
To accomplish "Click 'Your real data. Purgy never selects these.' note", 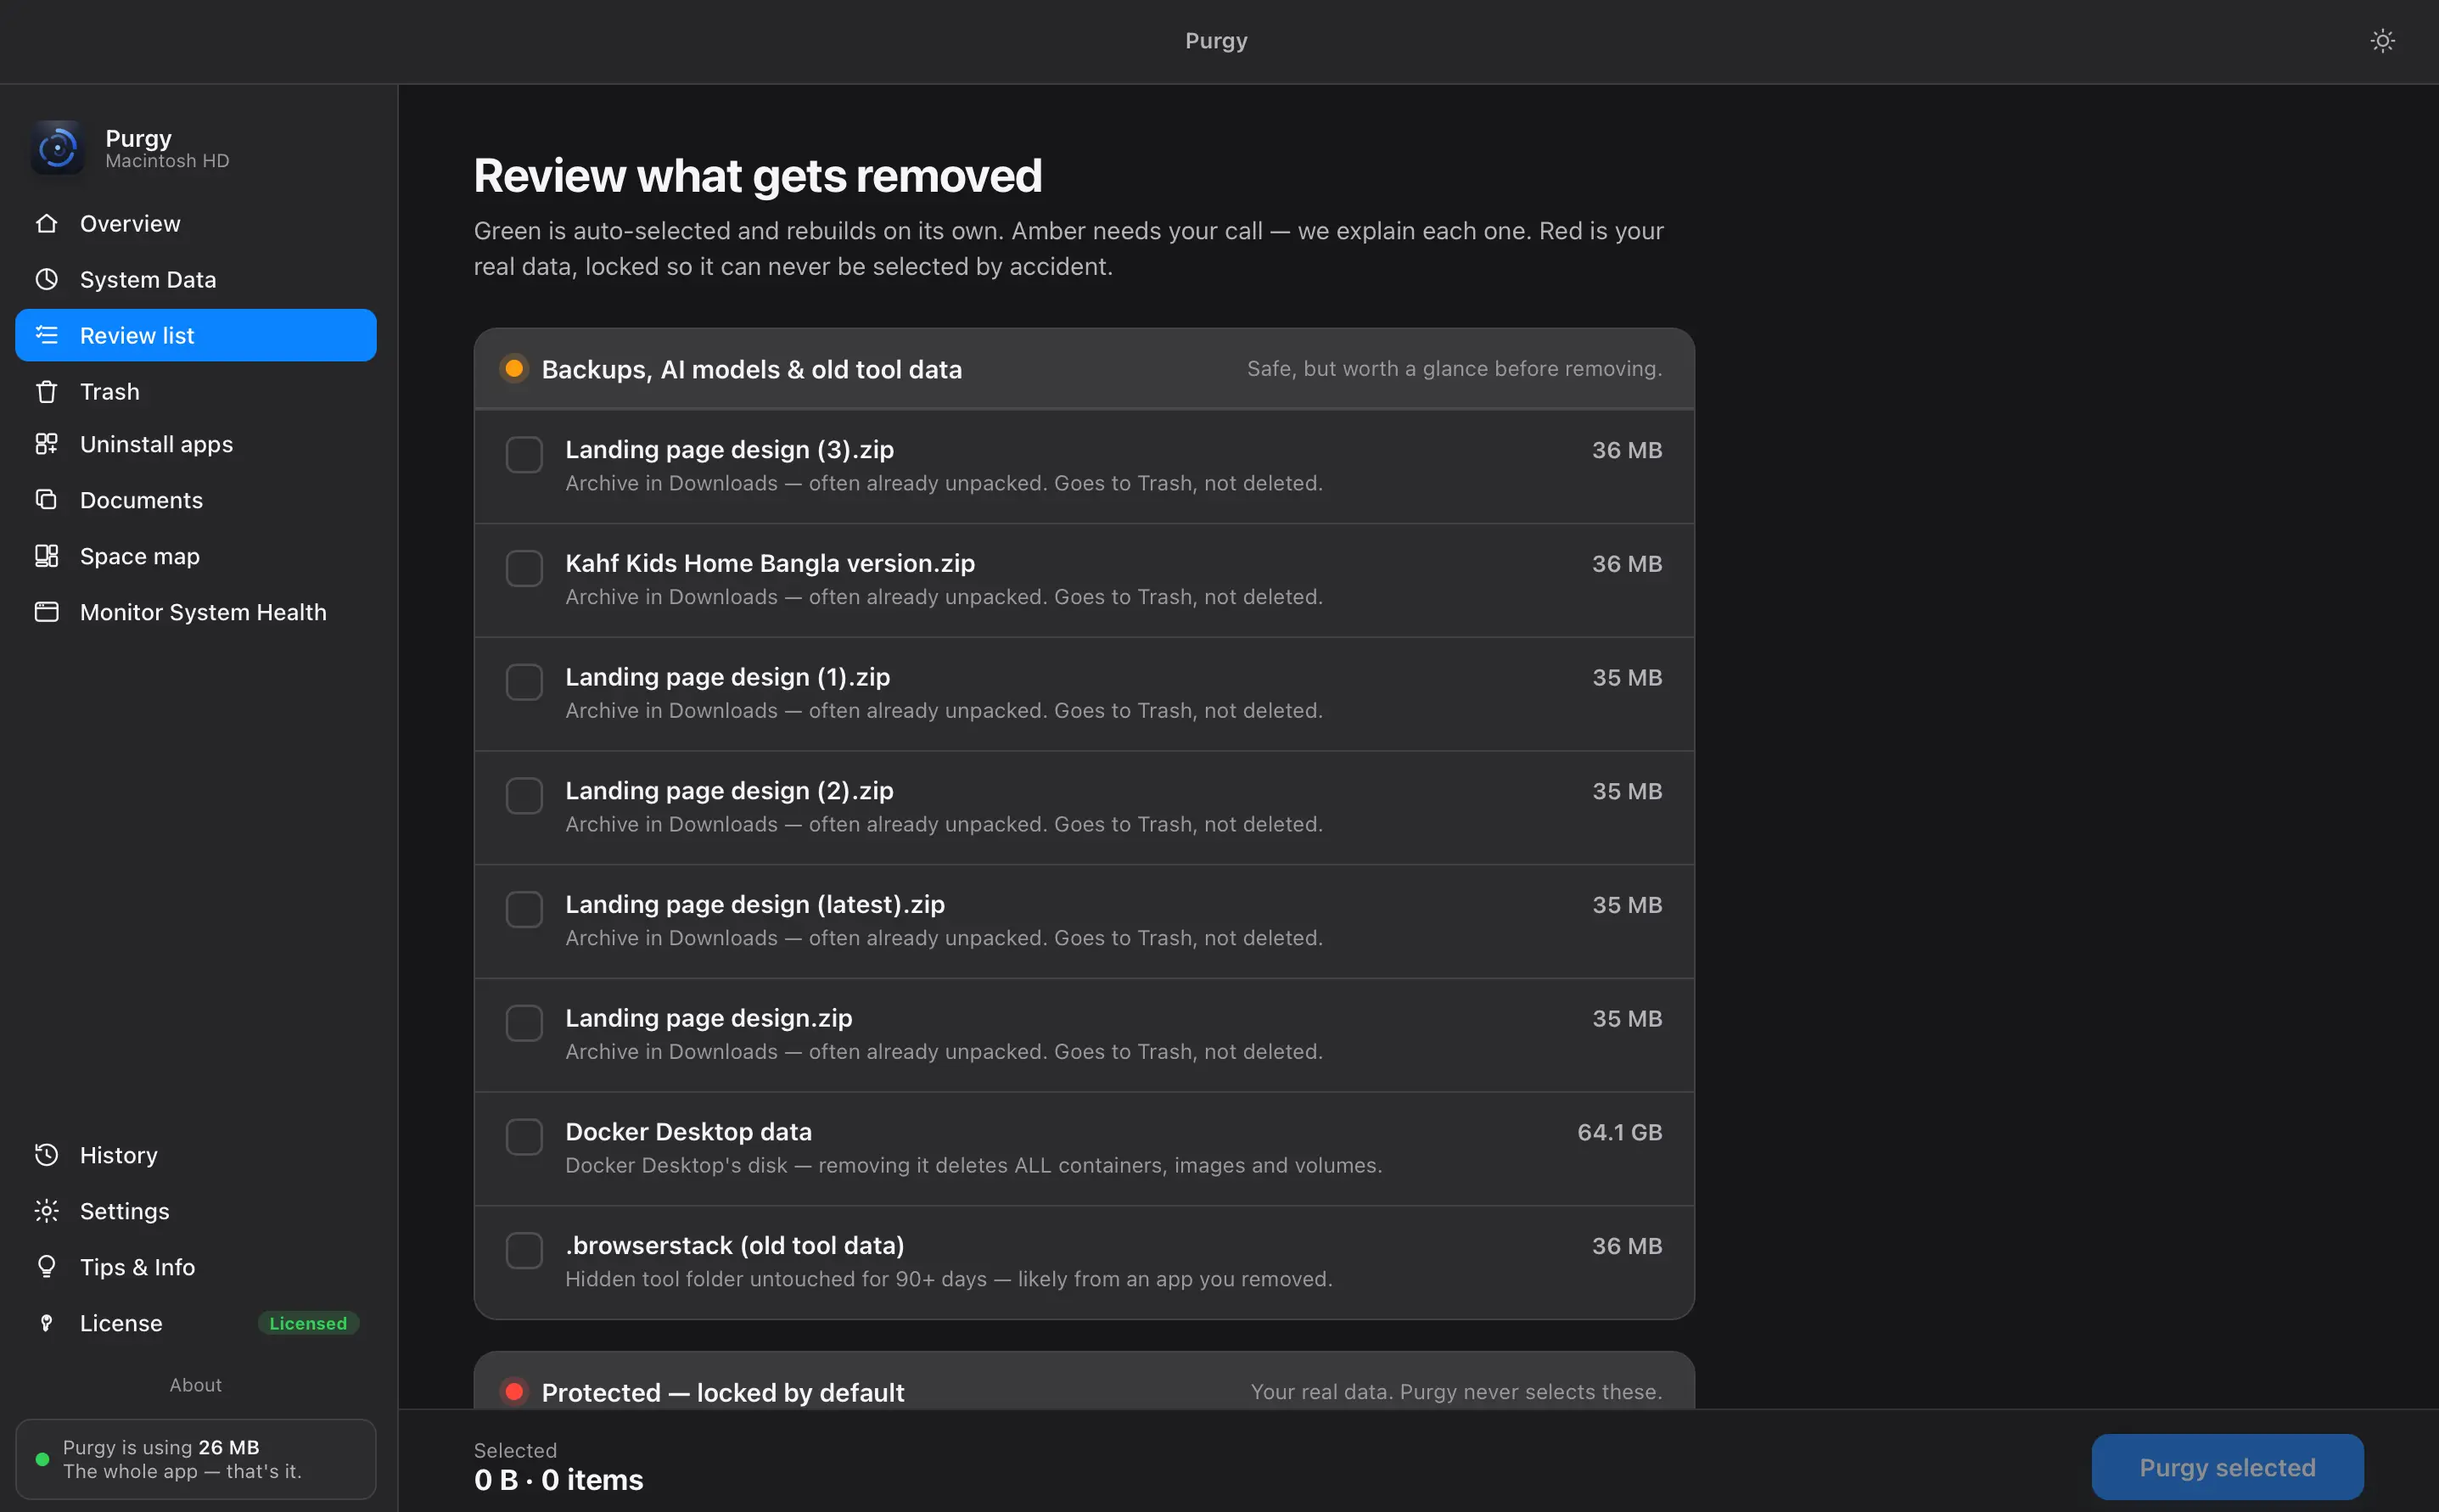I will tap(1456, 1392).
